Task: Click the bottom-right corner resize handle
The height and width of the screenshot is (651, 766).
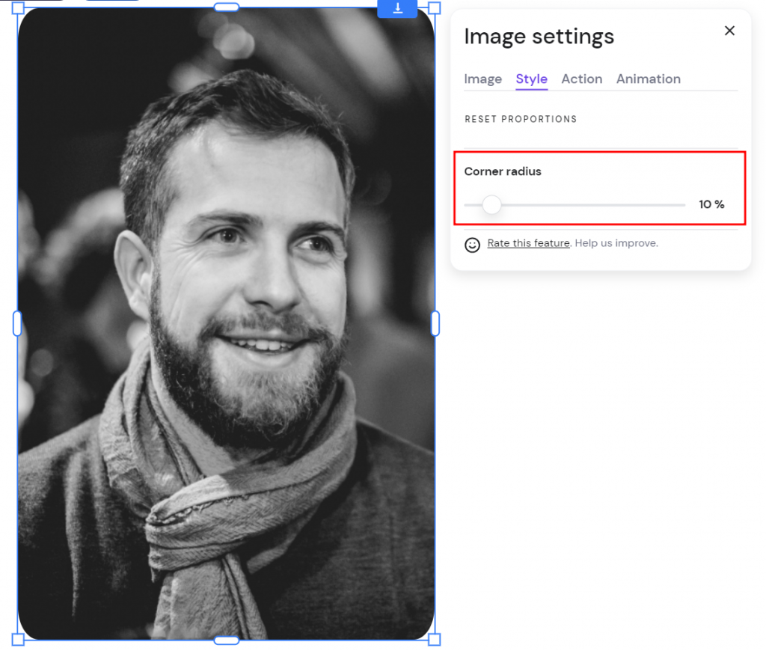Action: [433, 638]
